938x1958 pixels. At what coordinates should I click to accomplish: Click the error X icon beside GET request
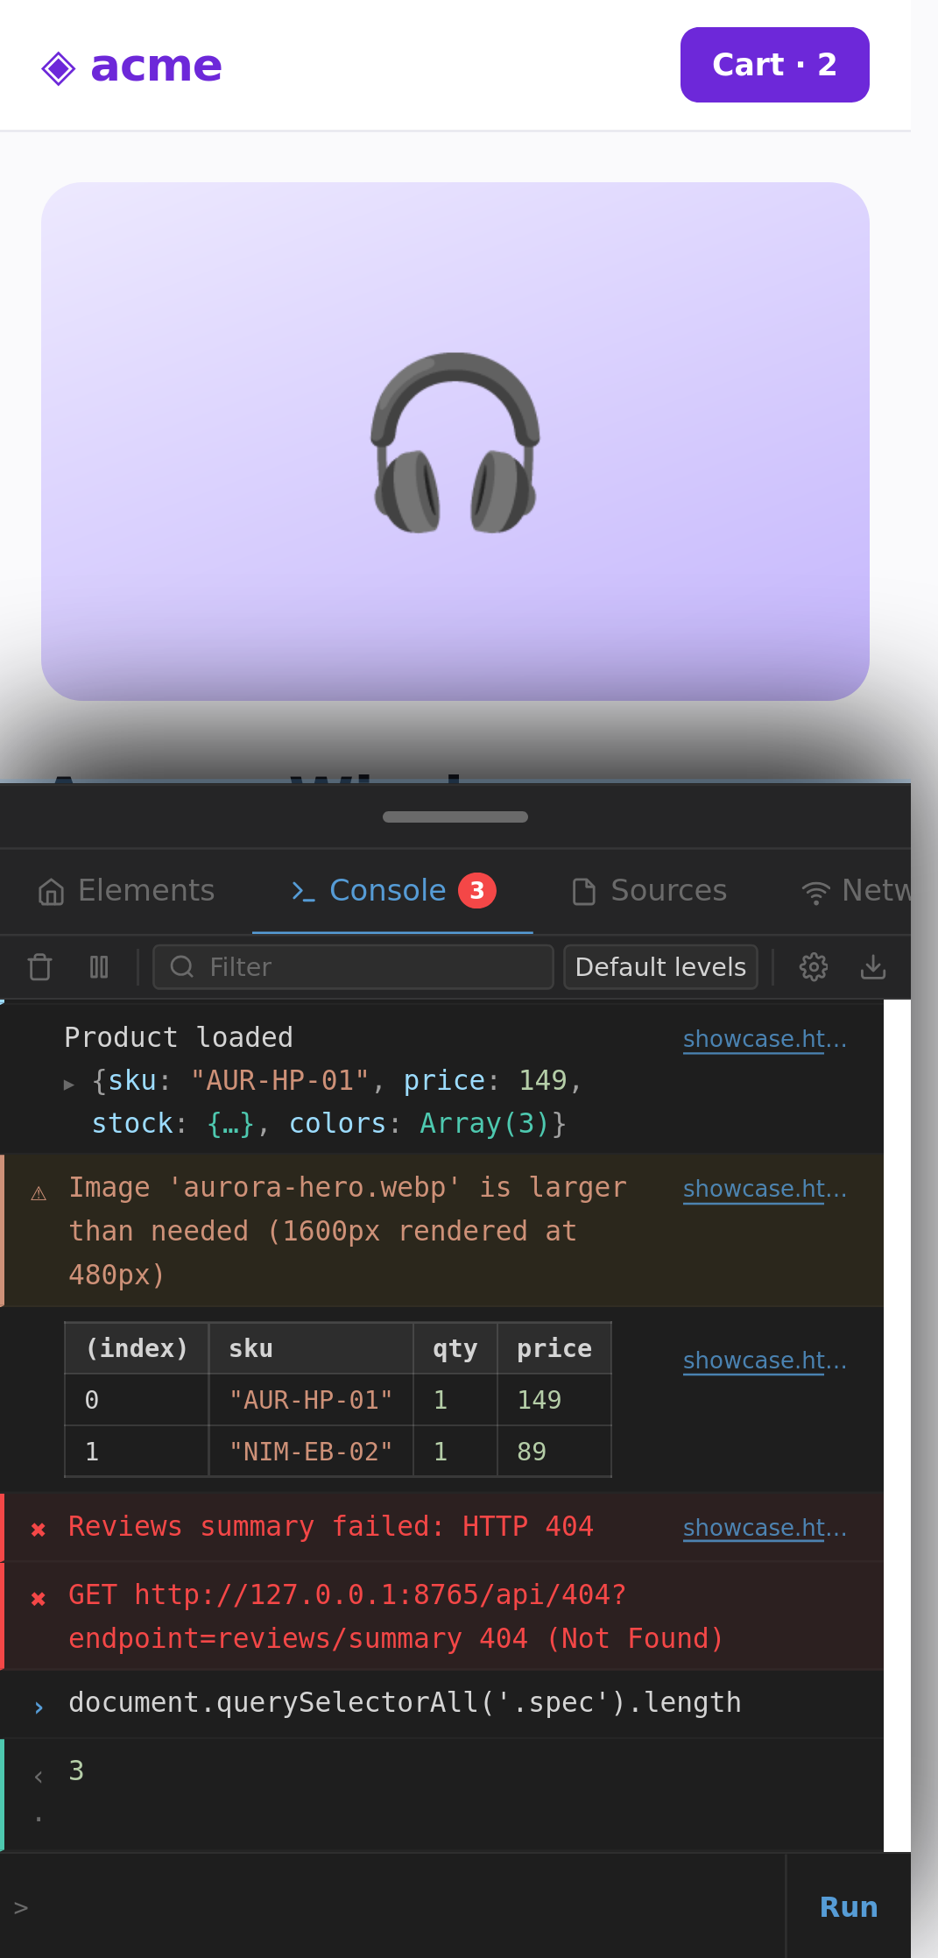[x=39, y=1599]
